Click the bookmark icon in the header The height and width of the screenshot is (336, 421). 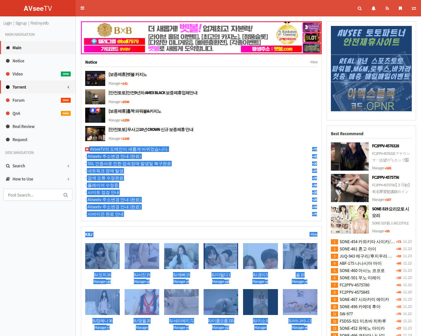click(x=400, y=8)
